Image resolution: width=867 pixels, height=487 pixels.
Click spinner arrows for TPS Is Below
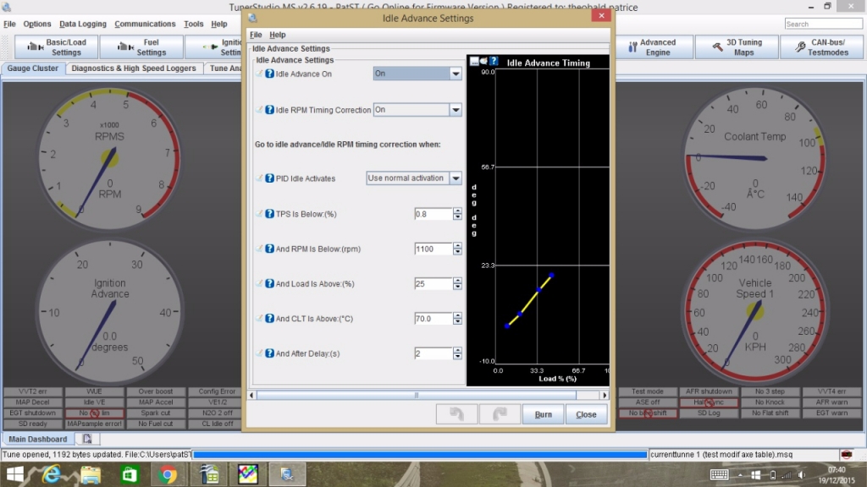[x=457, y=214]
